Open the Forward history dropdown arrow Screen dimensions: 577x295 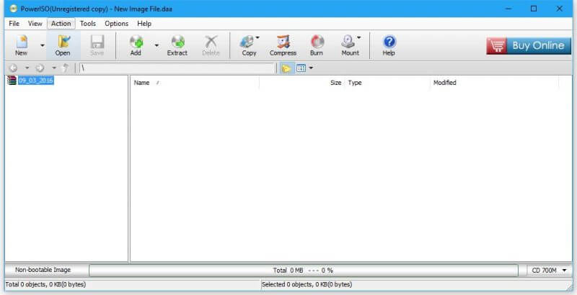pyautogui.click(x=54, y=68)
